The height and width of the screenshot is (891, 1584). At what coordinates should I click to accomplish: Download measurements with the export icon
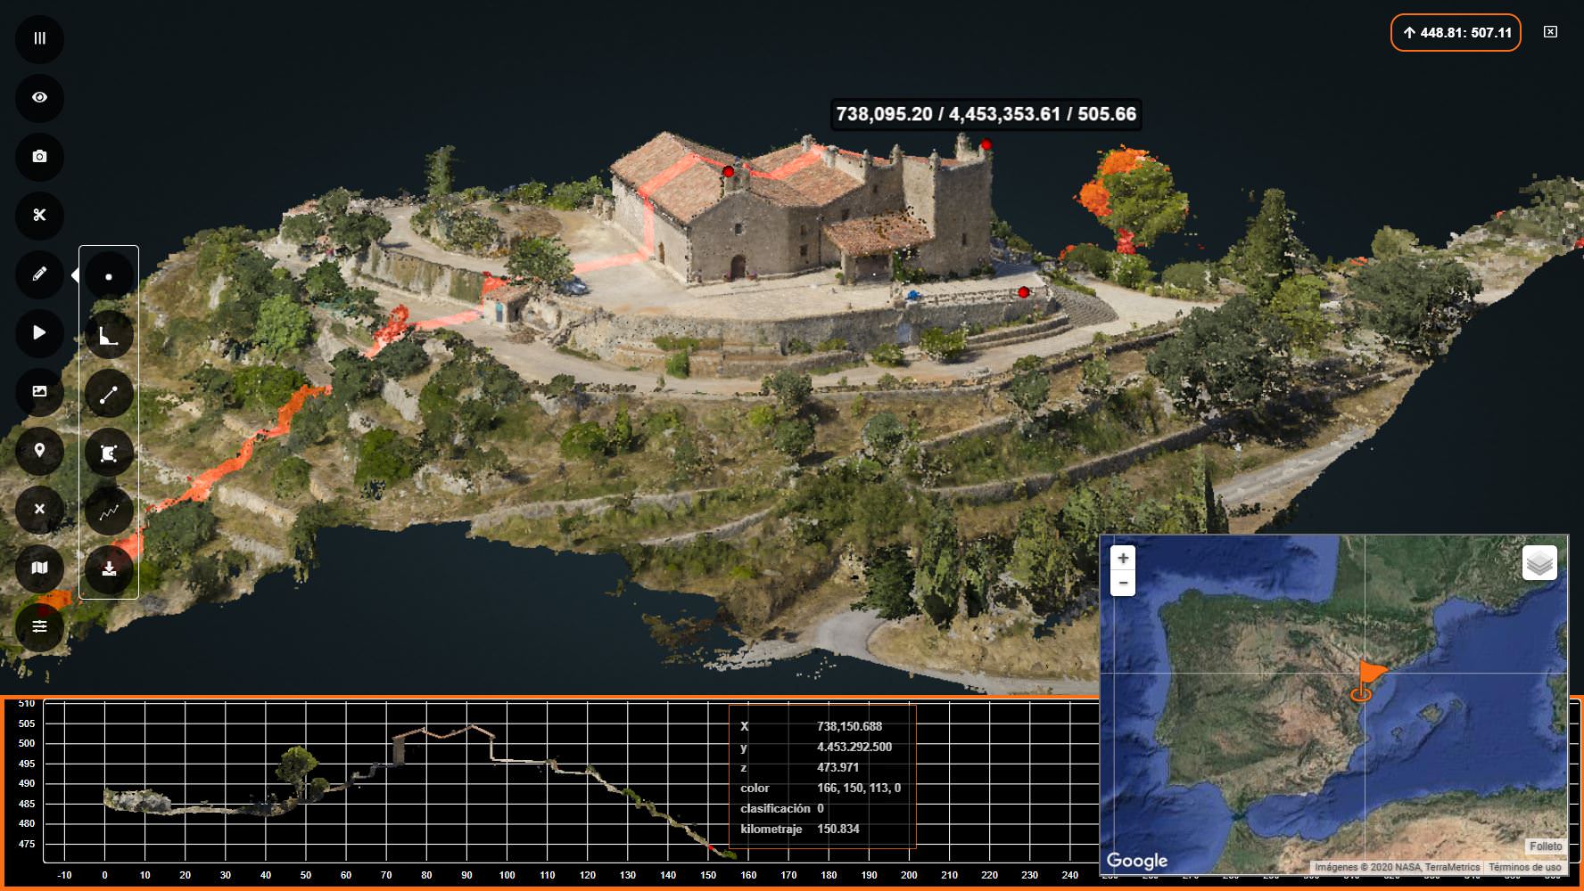coord(109,568)
